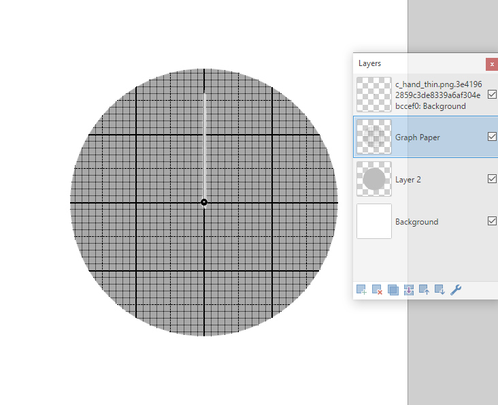The image size is (498, 405).
Task: Toggle visibility of the c_hand_thin.png layer
Action: 492,95
